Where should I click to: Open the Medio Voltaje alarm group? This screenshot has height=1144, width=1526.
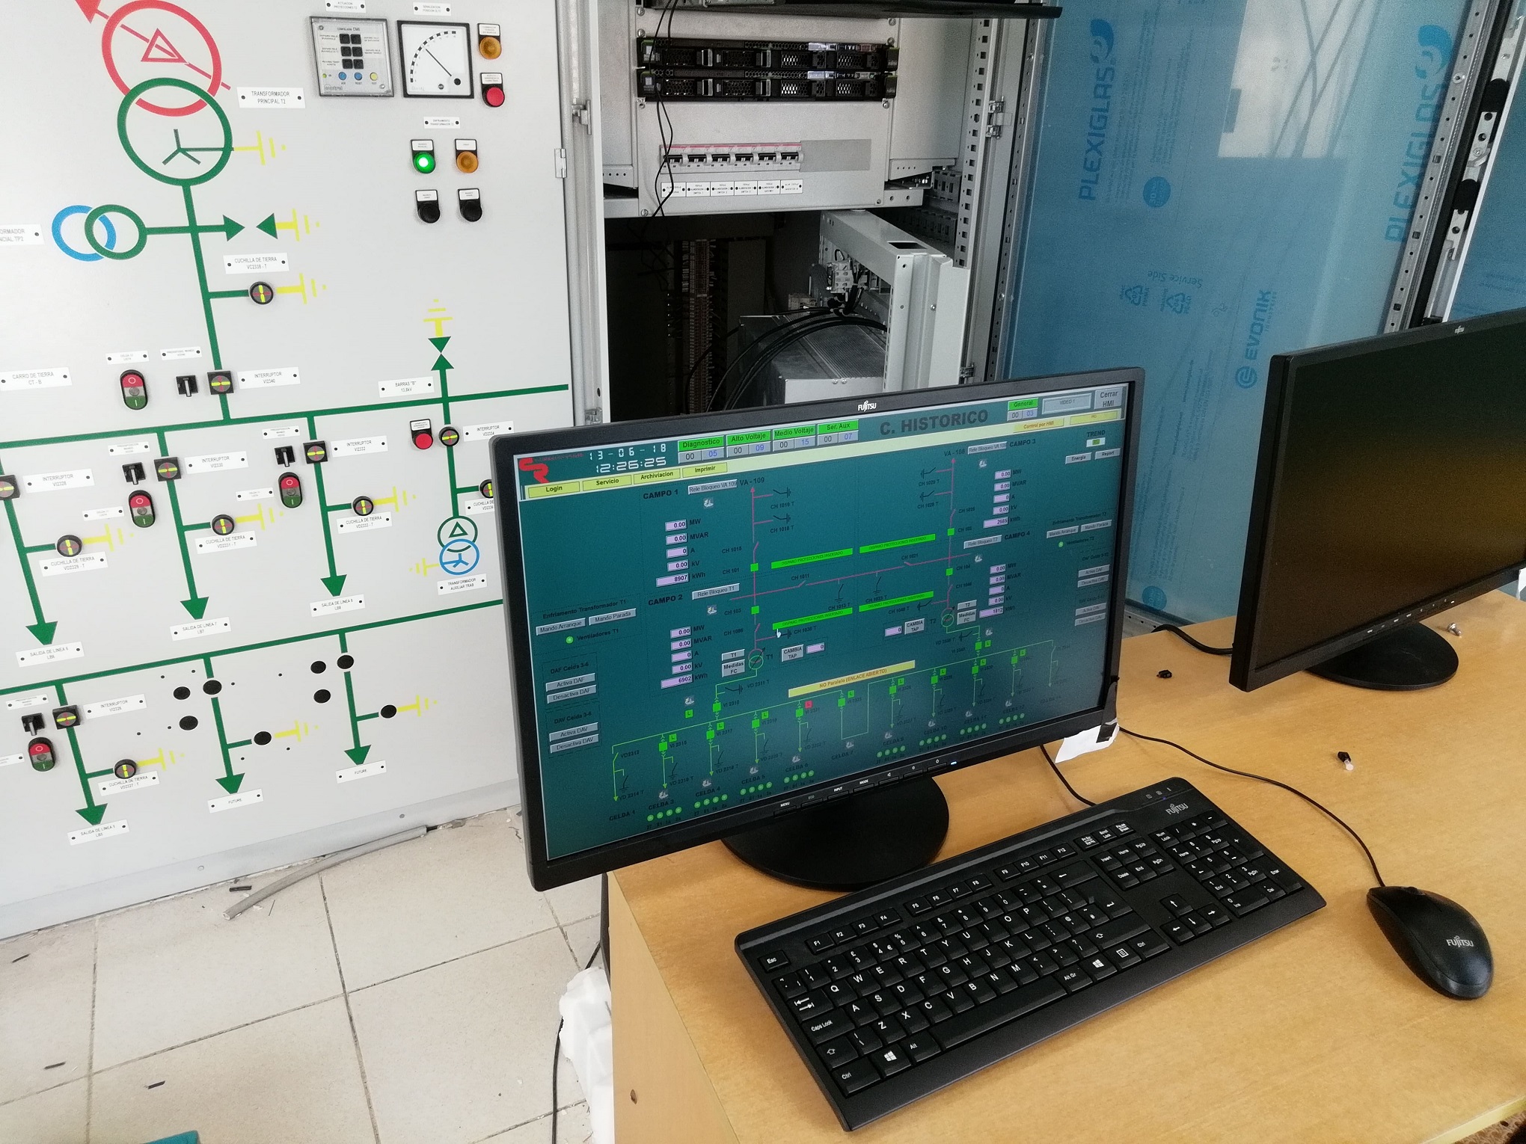click(794, 433)
